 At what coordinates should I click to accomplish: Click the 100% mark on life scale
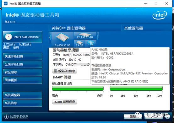[159, 96]
